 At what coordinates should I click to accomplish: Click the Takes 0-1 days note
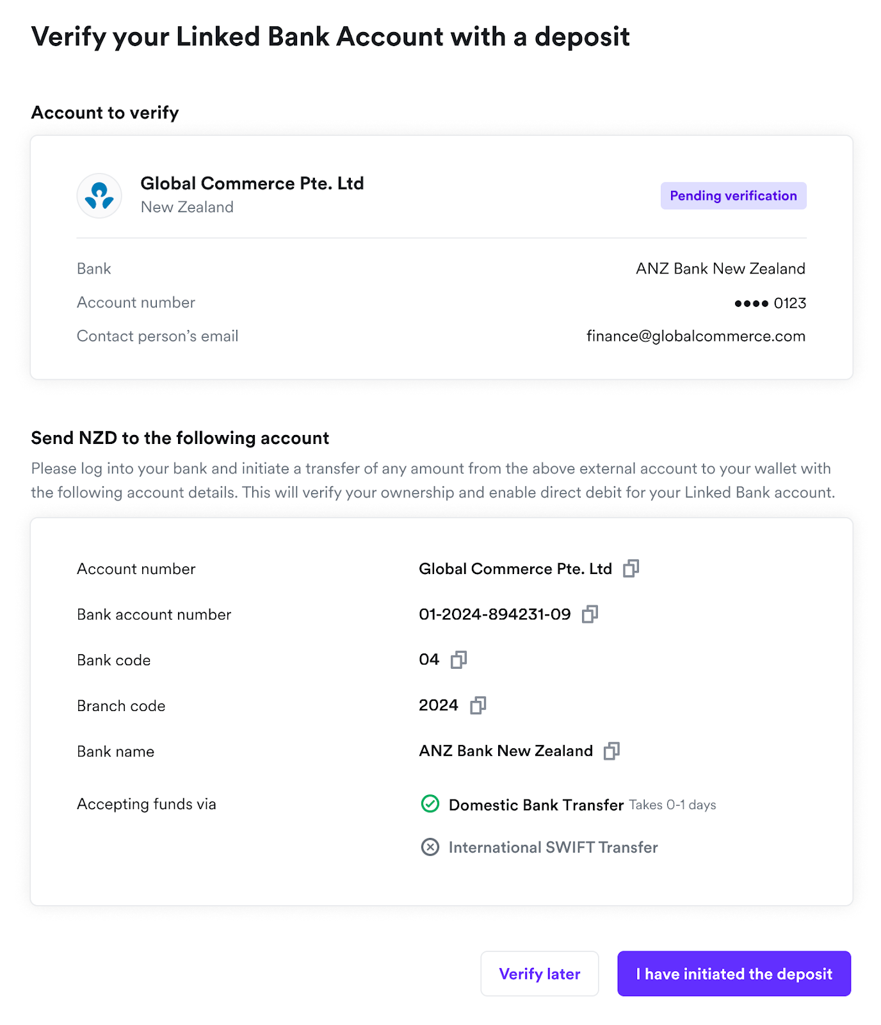[672, 805]
